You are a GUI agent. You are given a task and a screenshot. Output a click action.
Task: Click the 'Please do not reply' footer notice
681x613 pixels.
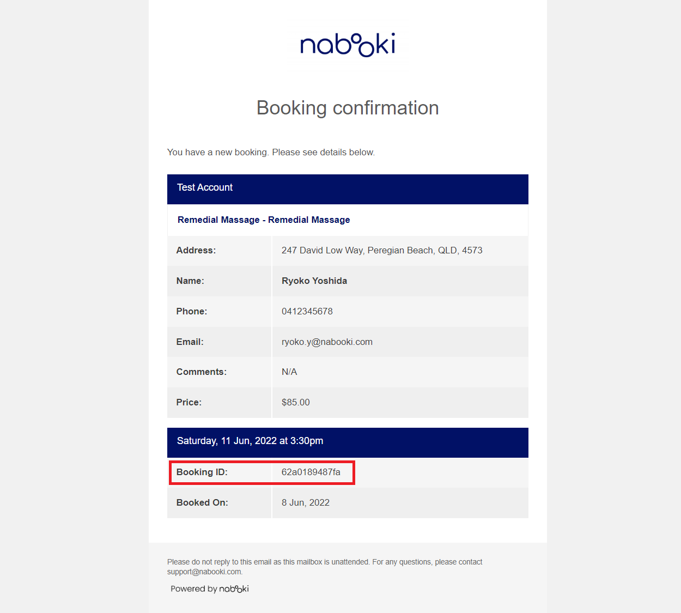(x=325, y=567)
